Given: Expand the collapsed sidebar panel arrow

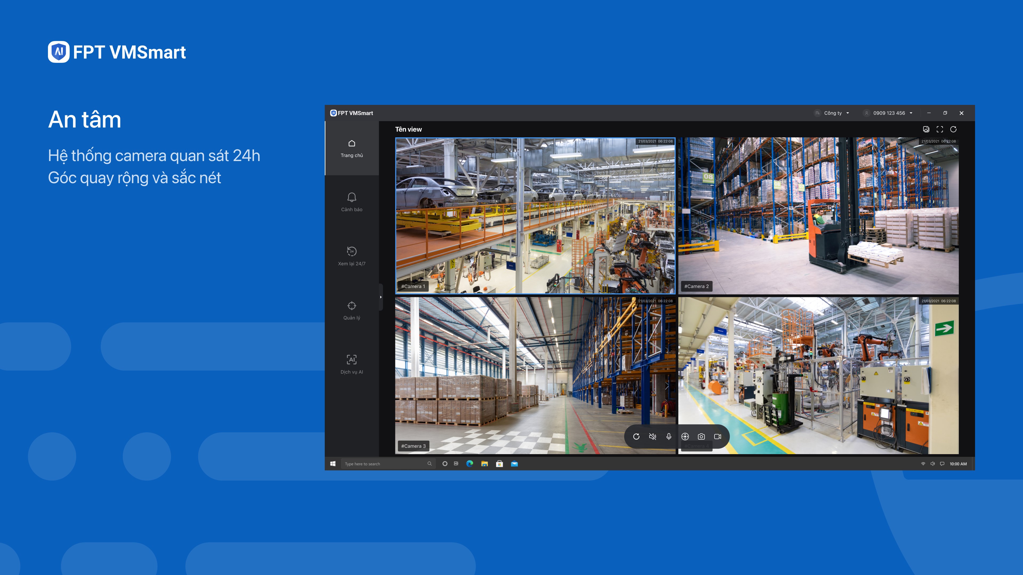Looking at the screenshot, I should [x=380, y=297].
